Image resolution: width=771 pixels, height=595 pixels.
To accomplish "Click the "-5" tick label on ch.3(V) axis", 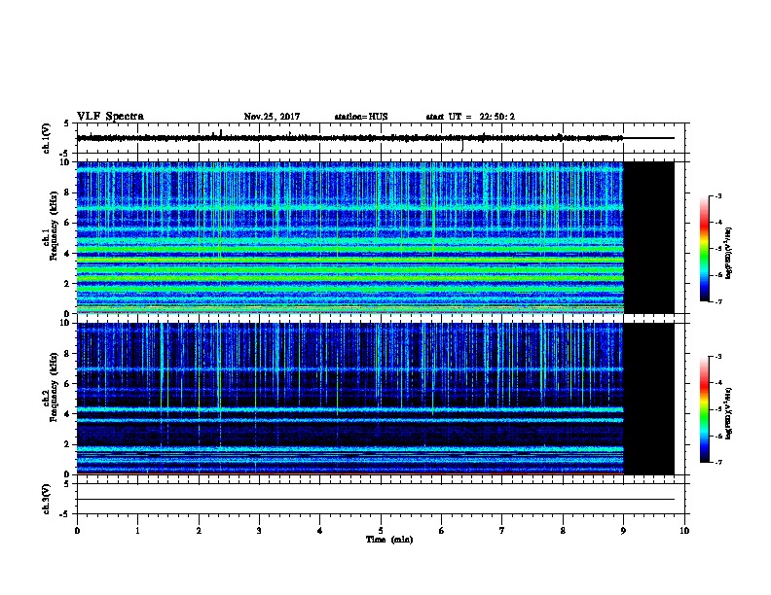I will (x=66, y=514).
